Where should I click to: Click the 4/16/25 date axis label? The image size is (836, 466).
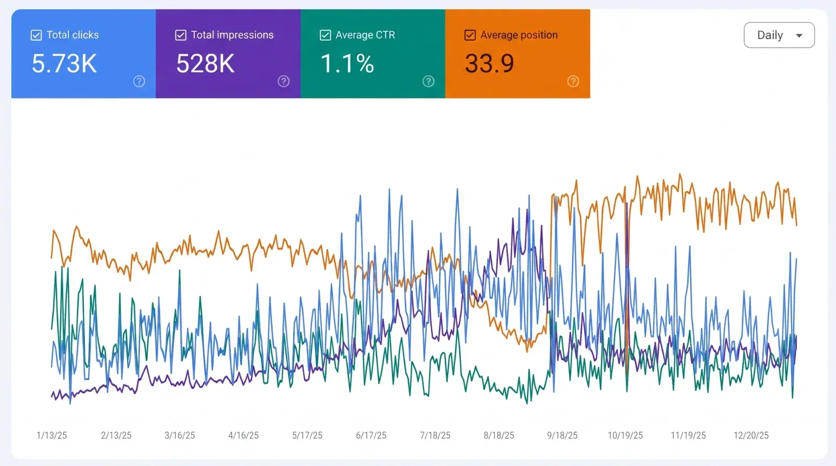tap(243, 435)
